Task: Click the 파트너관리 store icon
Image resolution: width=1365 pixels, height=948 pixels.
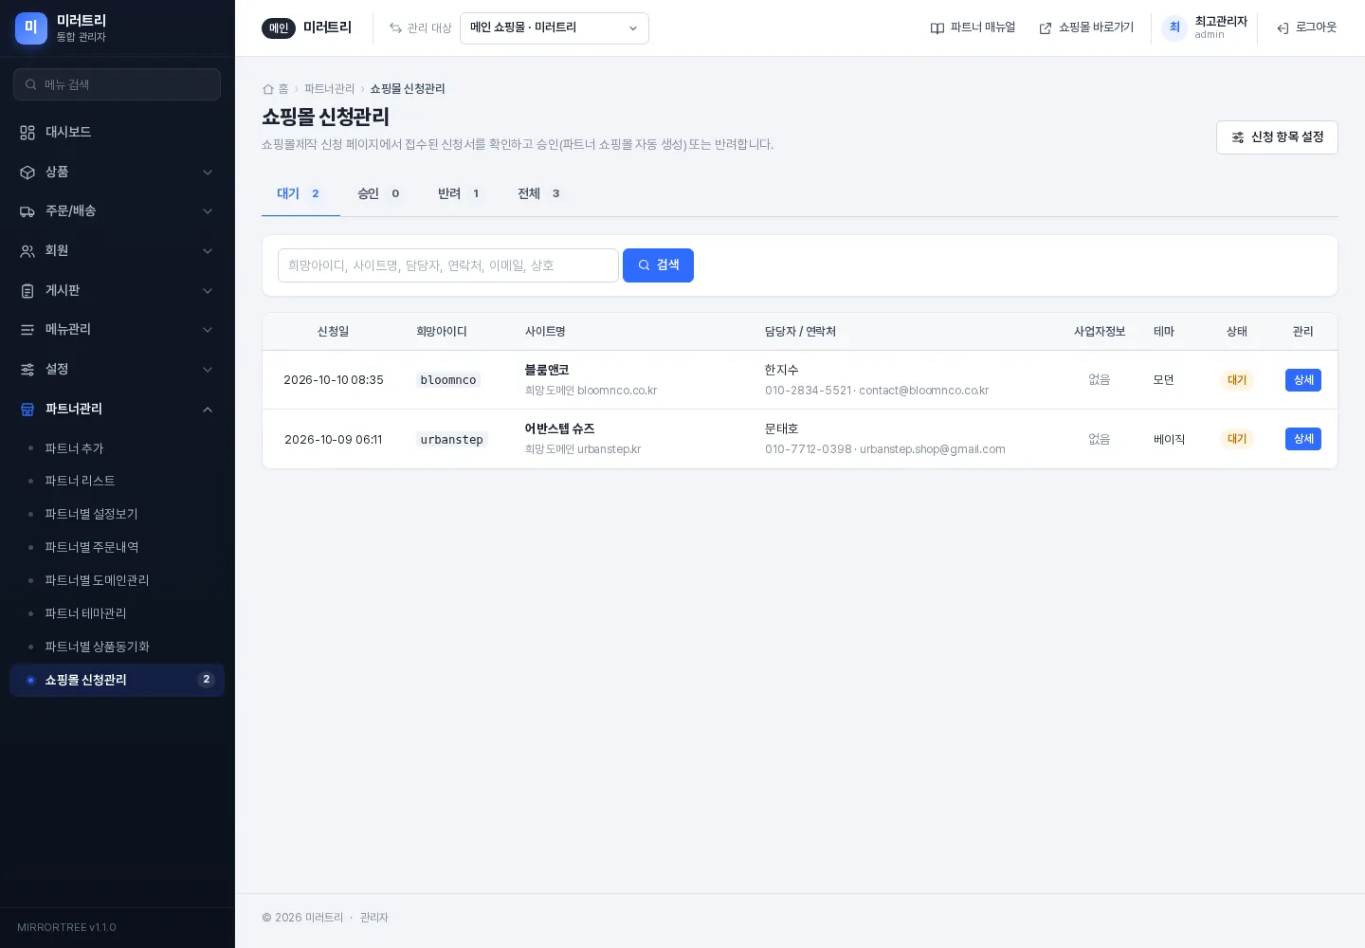Action: pyautogui.click(x=27, y=410)
